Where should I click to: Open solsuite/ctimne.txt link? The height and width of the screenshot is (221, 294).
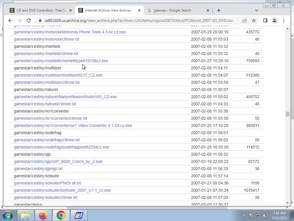(x=46, y=197)
